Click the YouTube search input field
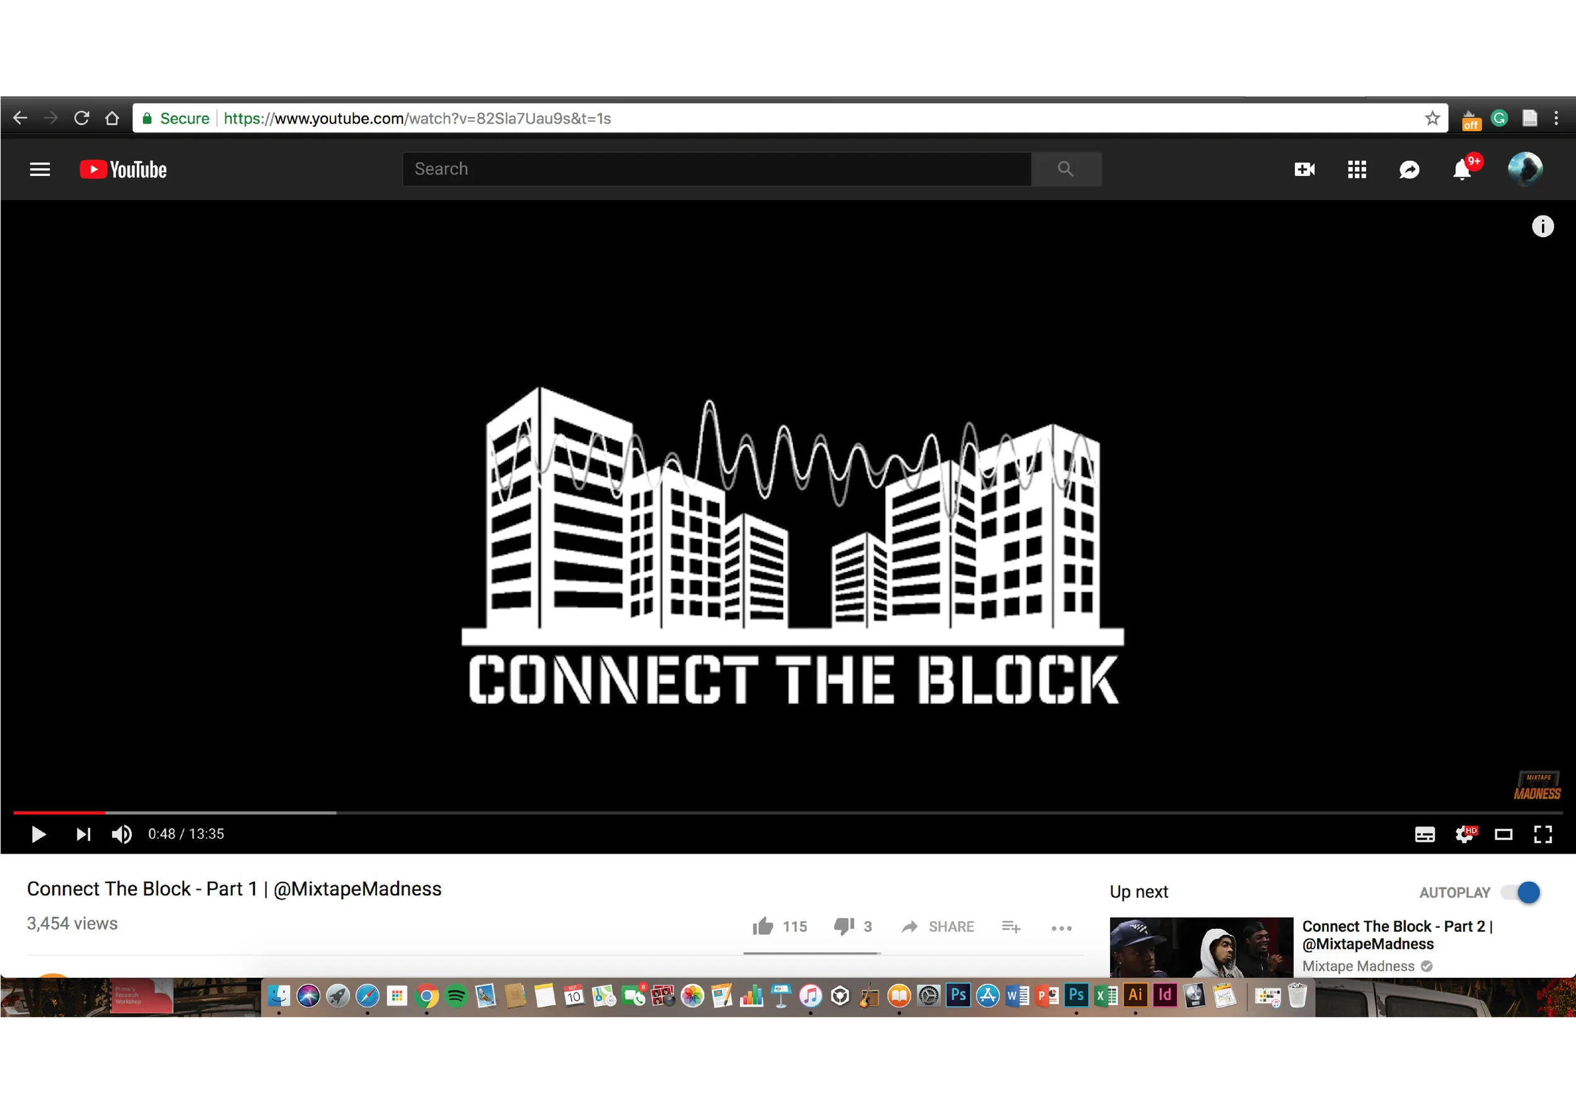1576x1114 pixels. tap(716, 170)
